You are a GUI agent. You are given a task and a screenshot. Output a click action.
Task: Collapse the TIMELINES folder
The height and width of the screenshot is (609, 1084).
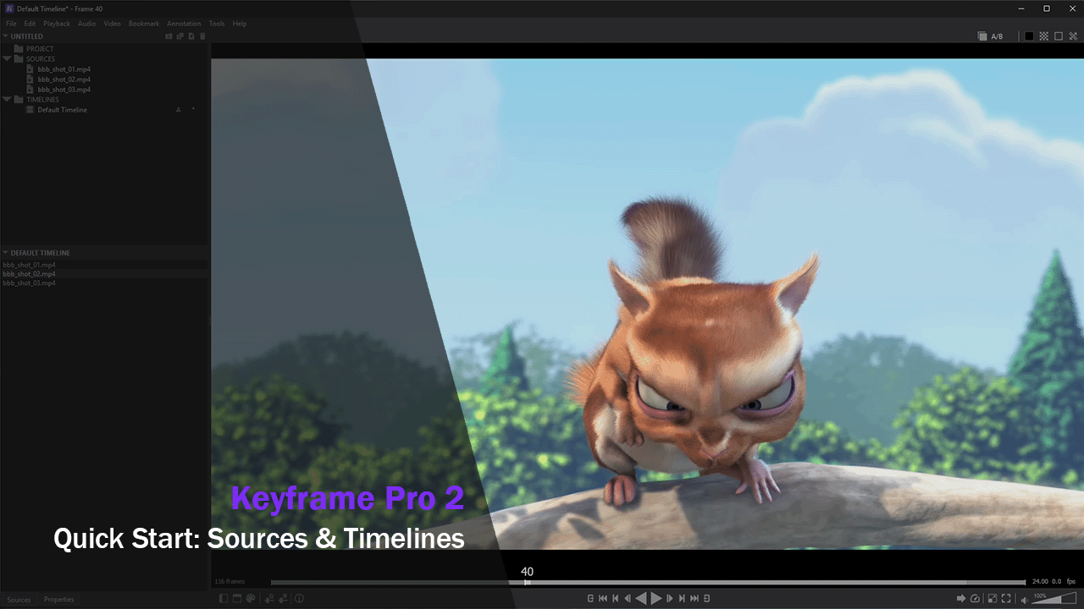pyautogui.click(x=7, y=100)
